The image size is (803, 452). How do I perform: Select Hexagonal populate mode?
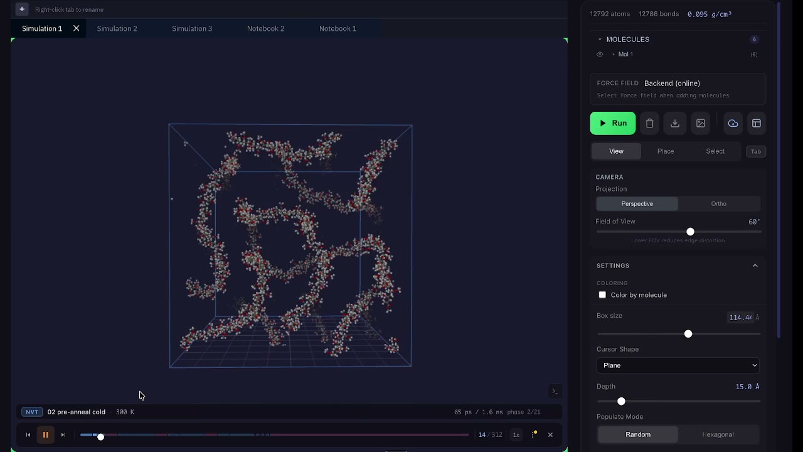click(718, 434)
